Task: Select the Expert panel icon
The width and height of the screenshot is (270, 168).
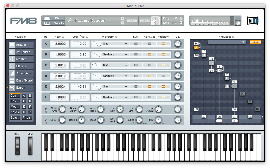Action: tap(21, 88)
